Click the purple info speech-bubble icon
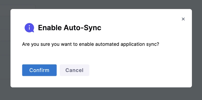Viewport: 202px width, 100px height. click(x=29, y=28)
